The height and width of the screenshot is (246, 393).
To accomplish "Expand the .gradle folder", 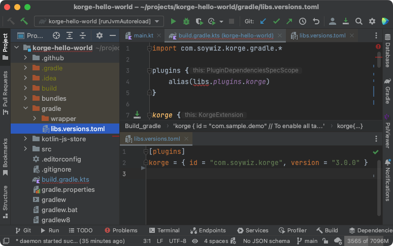I will tap(25, 68).
